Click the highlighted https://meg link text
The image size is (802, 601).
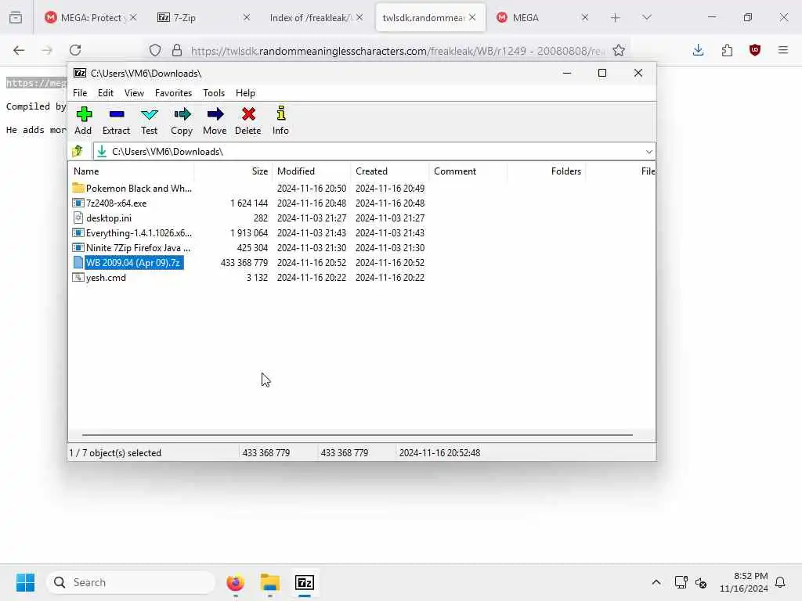(x=36, y=83)
